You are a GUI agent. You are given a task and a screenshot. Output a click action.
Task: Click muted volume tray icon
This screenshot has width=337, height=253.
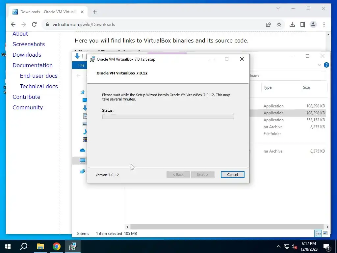[295, 246]
